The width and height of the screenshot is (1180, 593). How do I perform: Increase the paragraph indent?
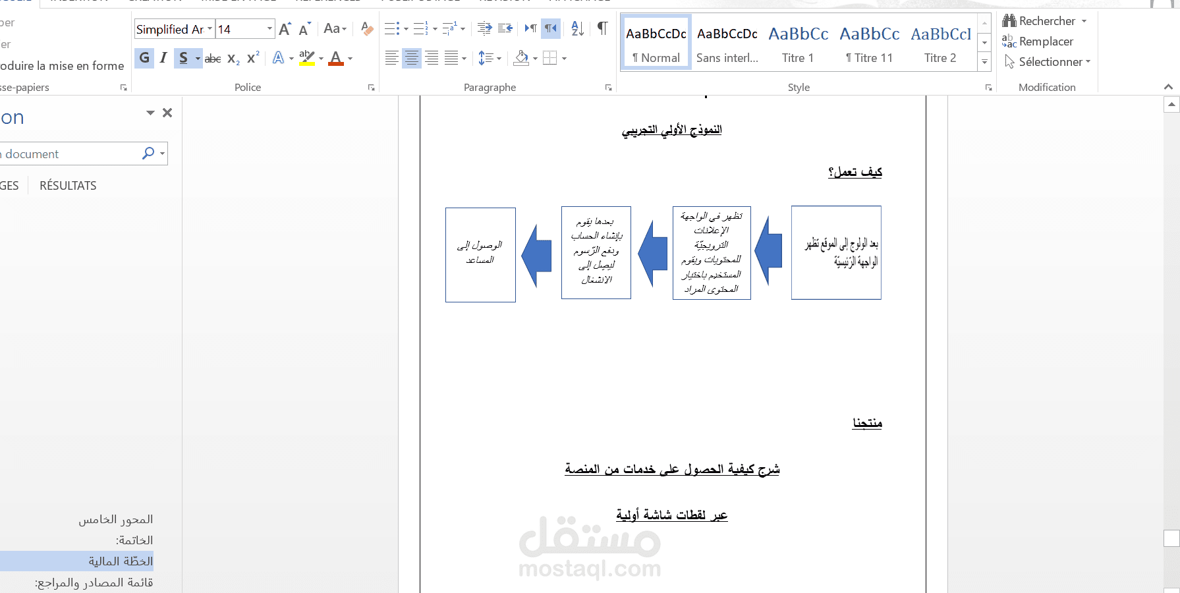click(x=505, y=28)
